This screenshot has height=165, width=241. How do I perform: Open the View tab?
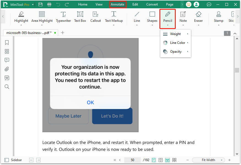(x=99, y=4)
